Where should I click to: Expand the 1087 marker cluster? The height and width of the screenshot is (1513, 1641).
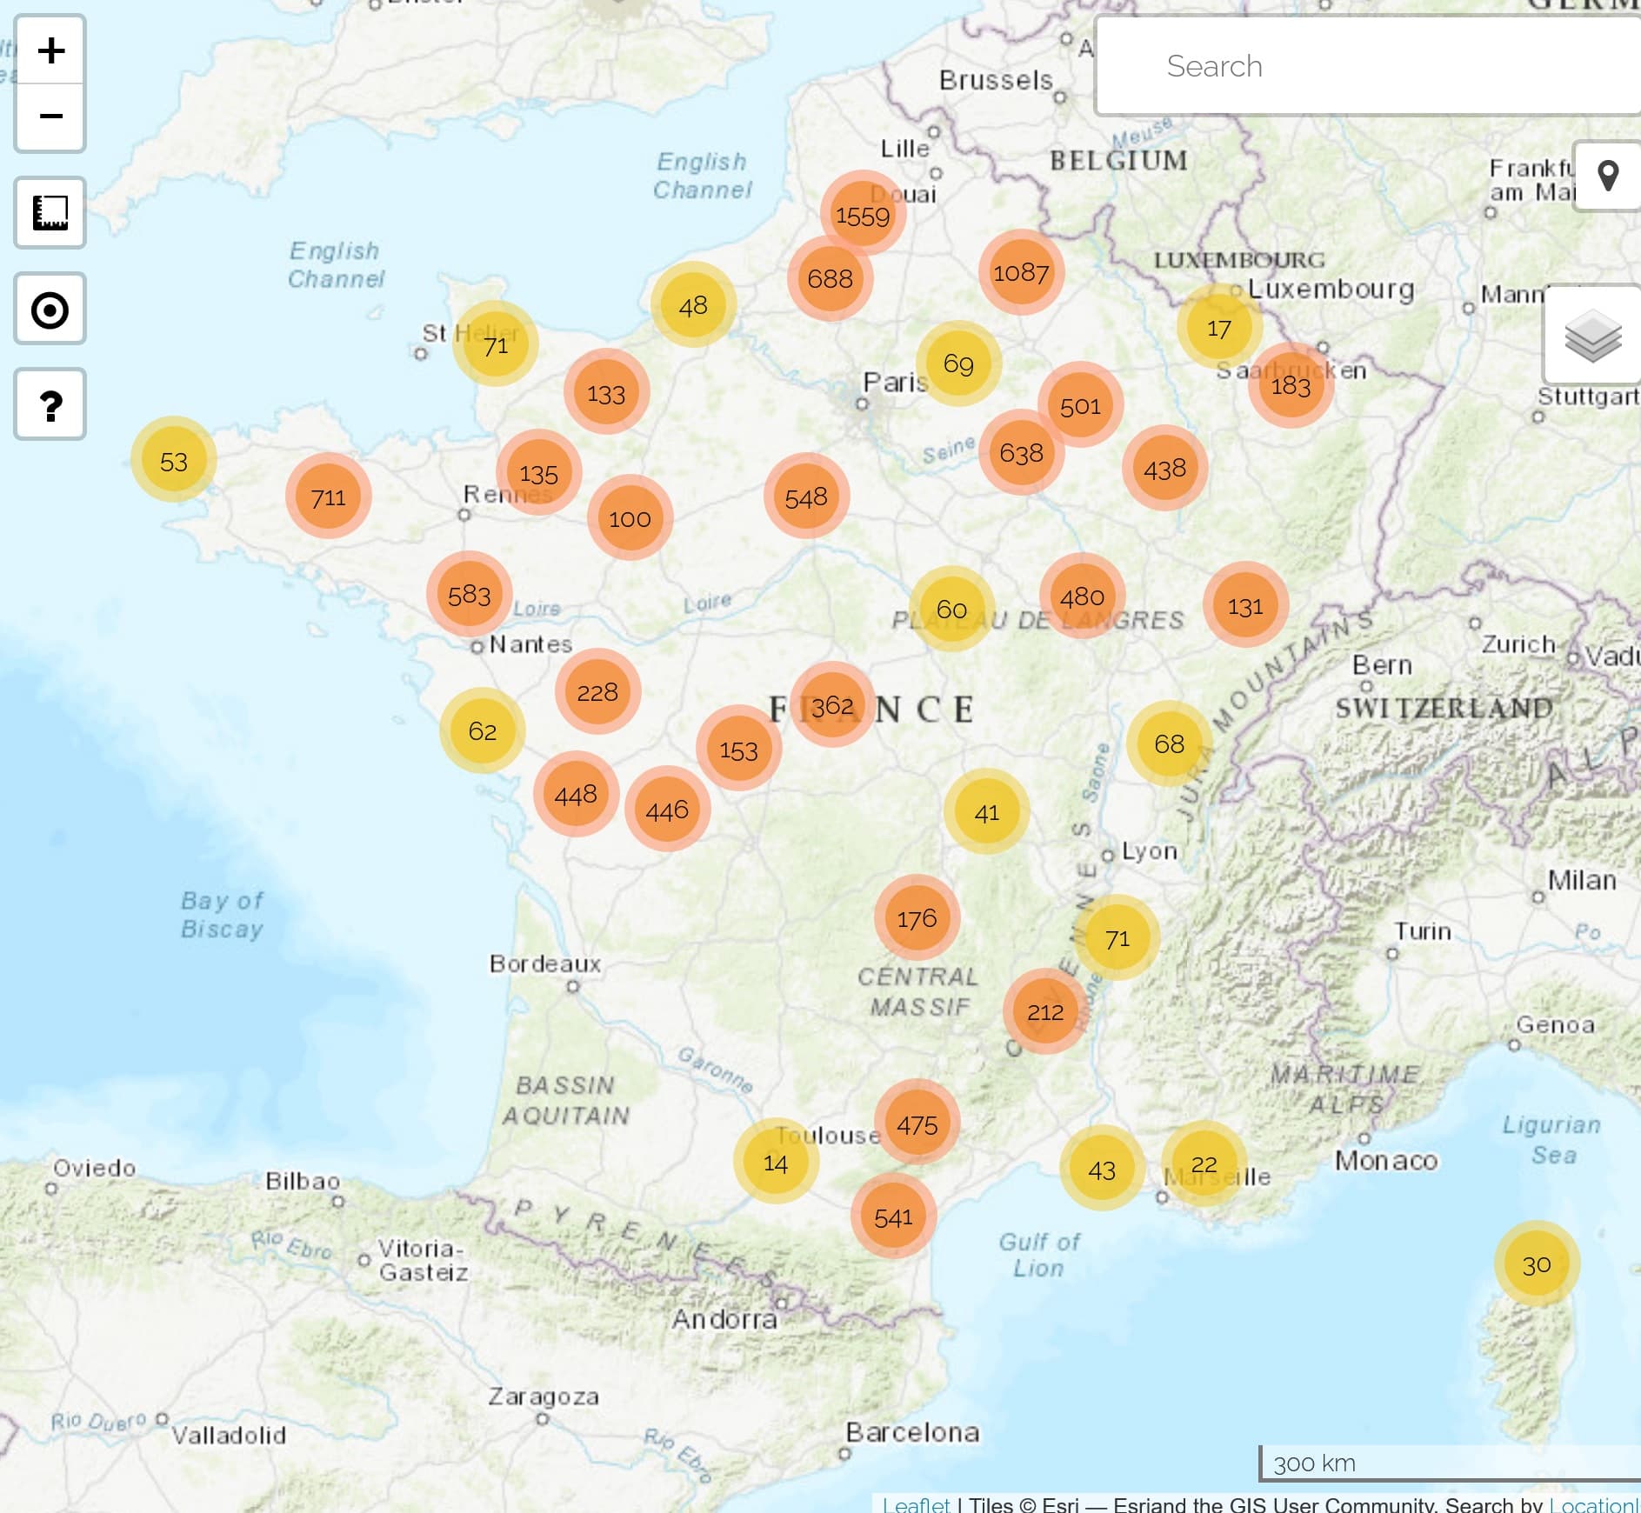click(1021, 273)
